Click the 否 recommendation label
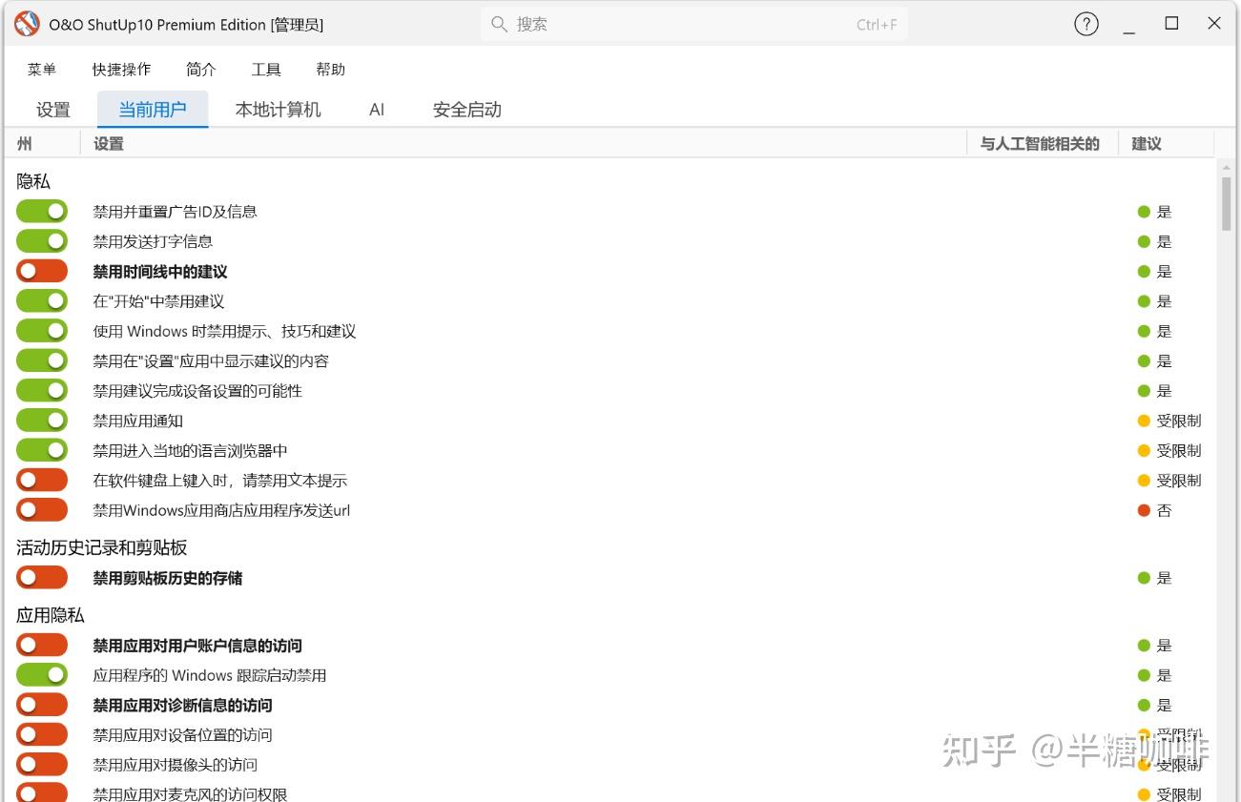Image resolution: width=1241 pixels, height=802 pixels. pos(1164,510)
